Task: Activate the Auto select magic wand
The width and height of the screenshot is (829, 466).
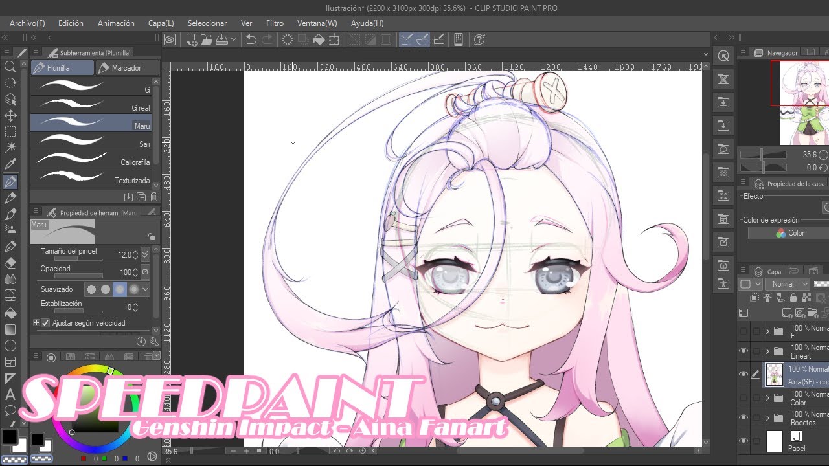Action: [10, 148]
